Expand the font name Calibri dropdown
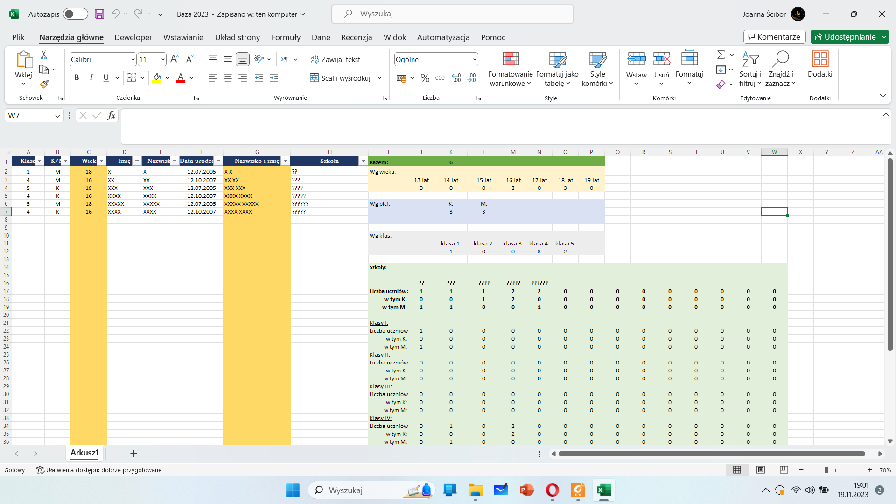The image size is (896, 504). point(133,59)
